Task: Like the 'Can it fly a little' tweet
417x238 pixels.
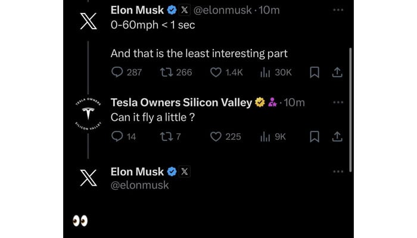Action: [216, 136]
